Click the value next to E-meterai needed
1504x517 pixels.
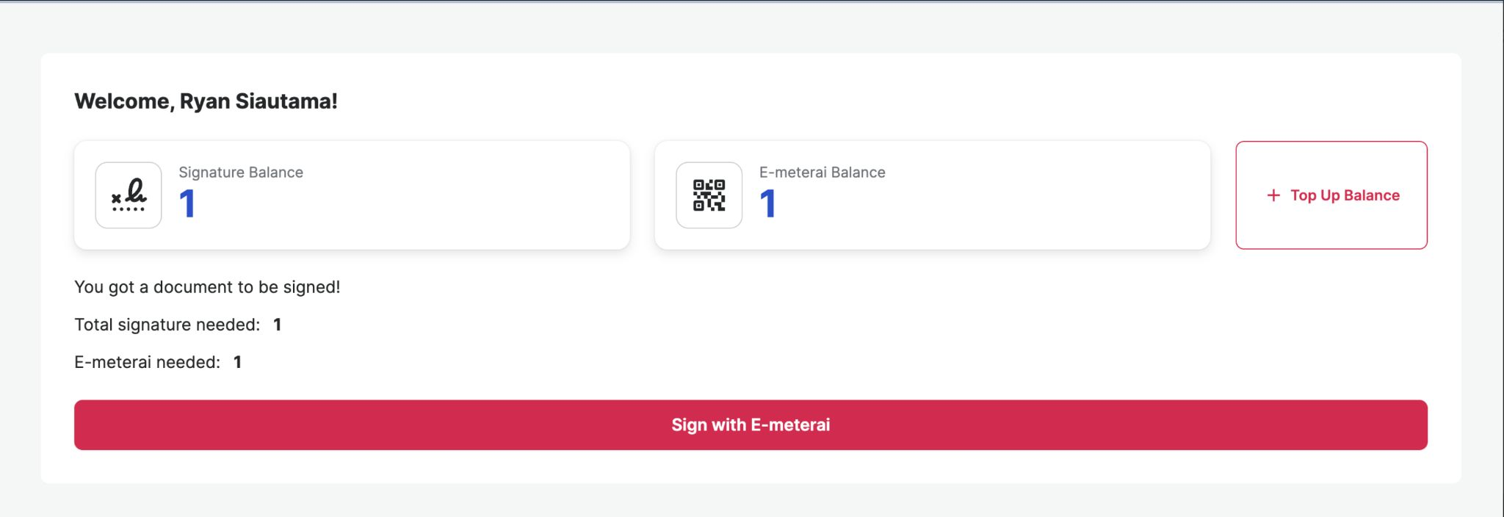point(237,362)
